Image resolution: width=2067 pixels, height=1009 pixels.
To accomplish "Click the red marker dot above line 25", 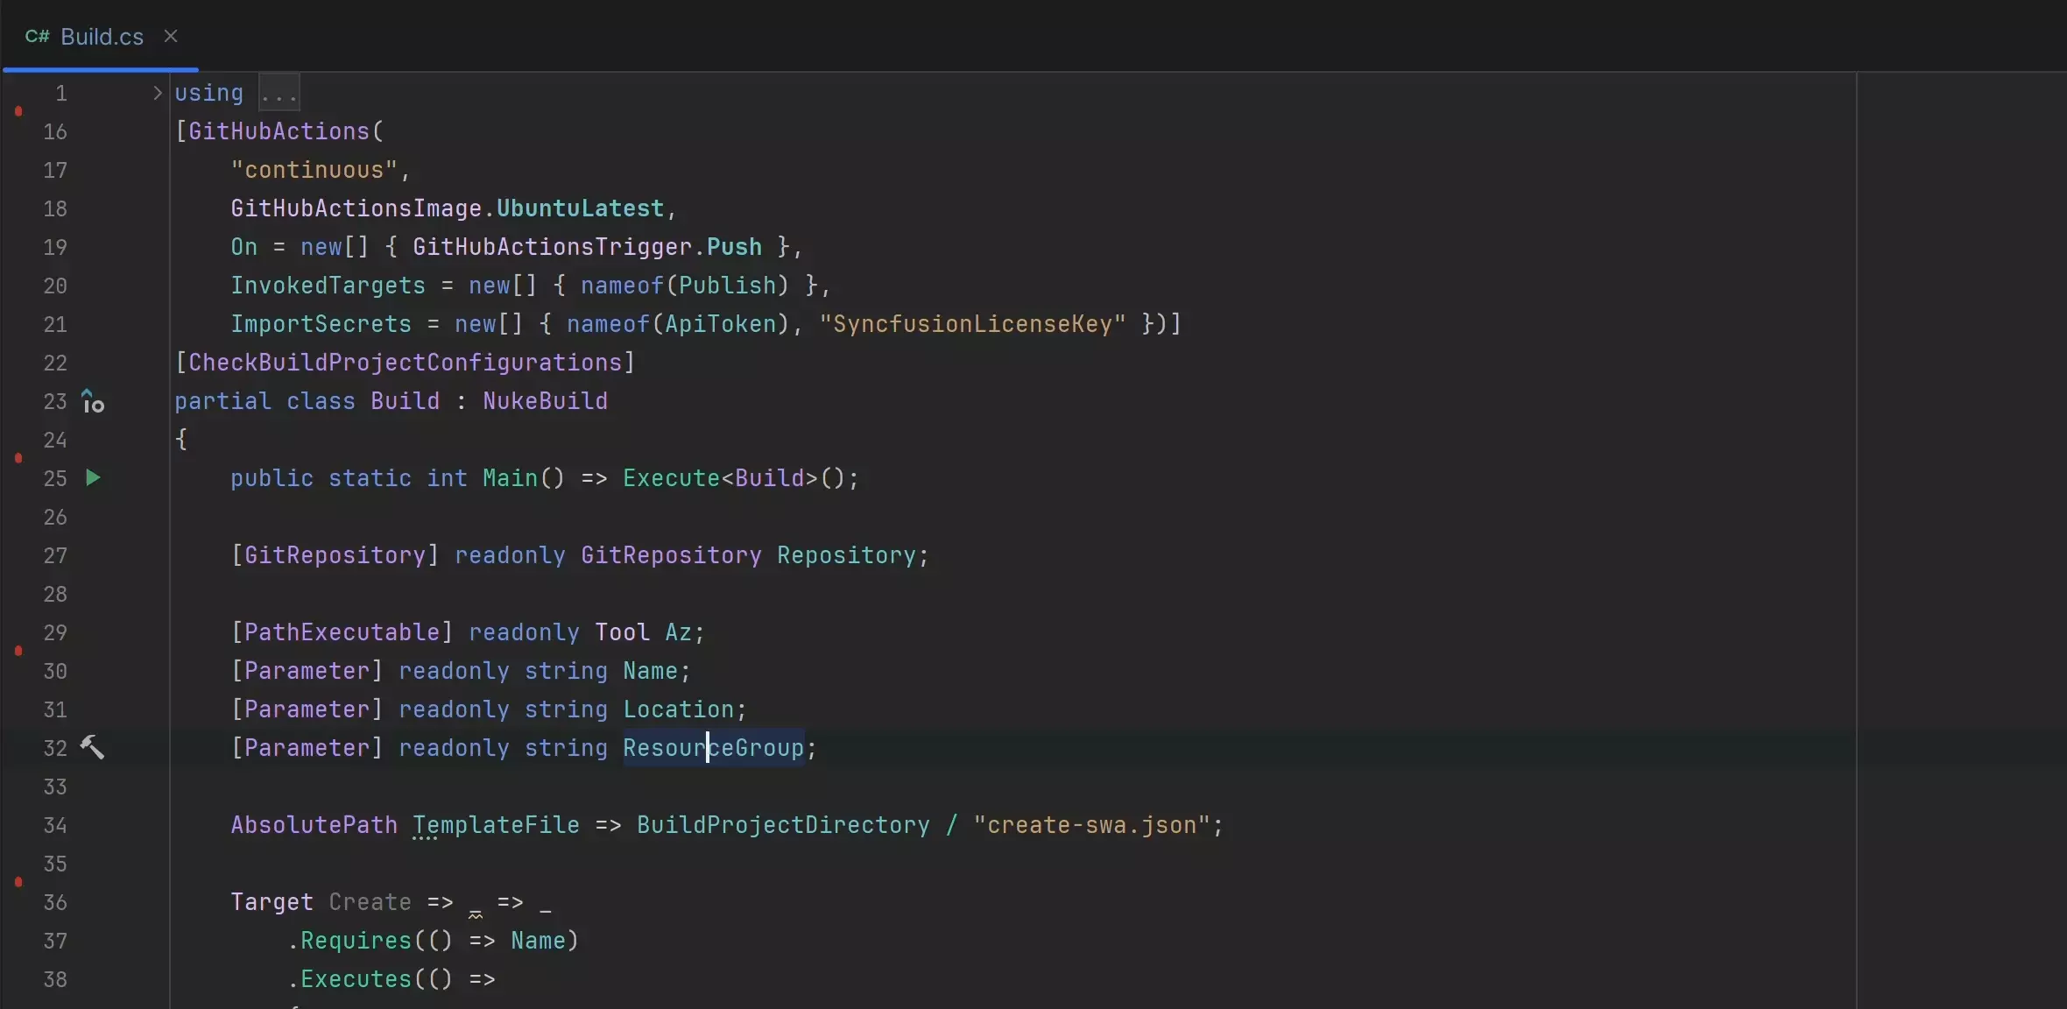I will [18, 458].
